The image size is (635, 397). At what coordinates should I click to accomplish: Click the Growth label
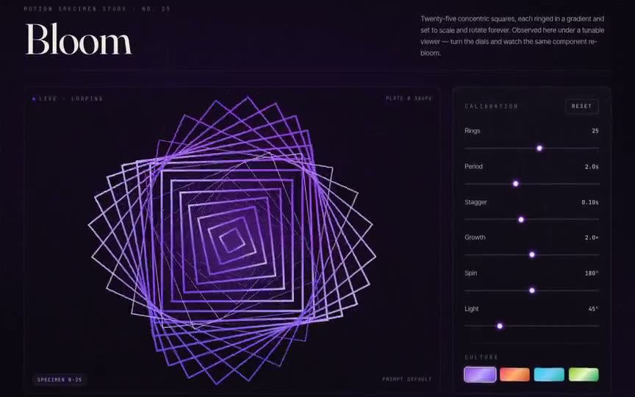tap(475, 237)
